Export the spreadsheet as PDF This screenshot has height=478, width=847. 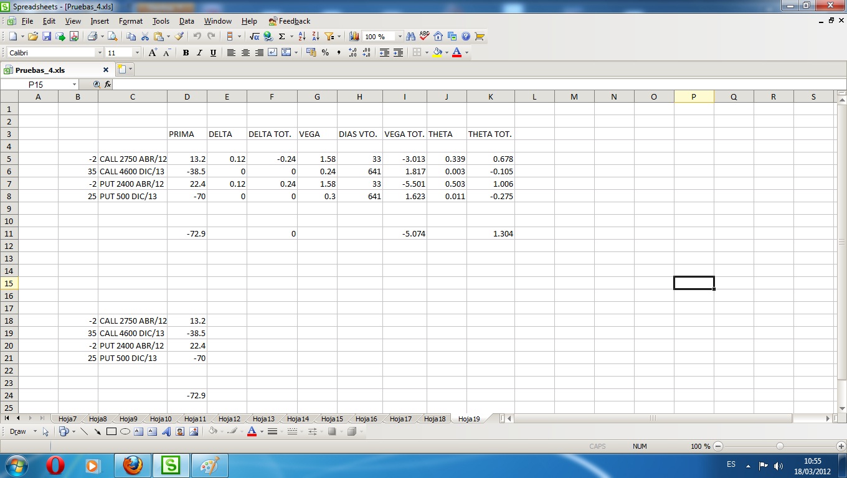[74, 37]
